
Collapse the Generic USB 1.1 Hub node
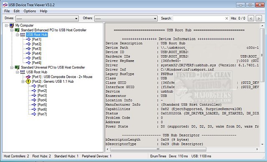coord(23,81)
